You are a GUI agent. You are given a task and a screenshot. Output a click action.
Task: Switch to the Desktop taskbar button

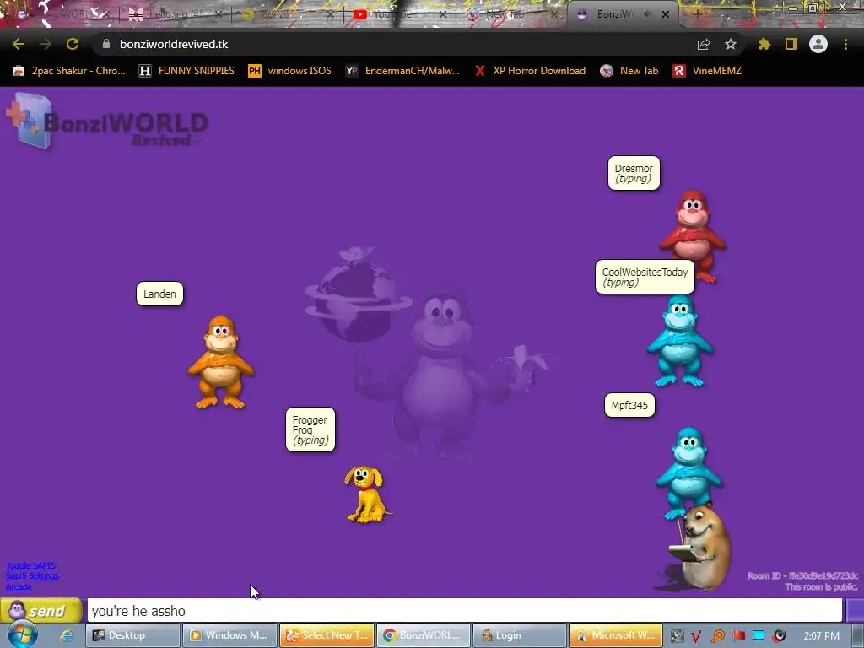(132, 635)
